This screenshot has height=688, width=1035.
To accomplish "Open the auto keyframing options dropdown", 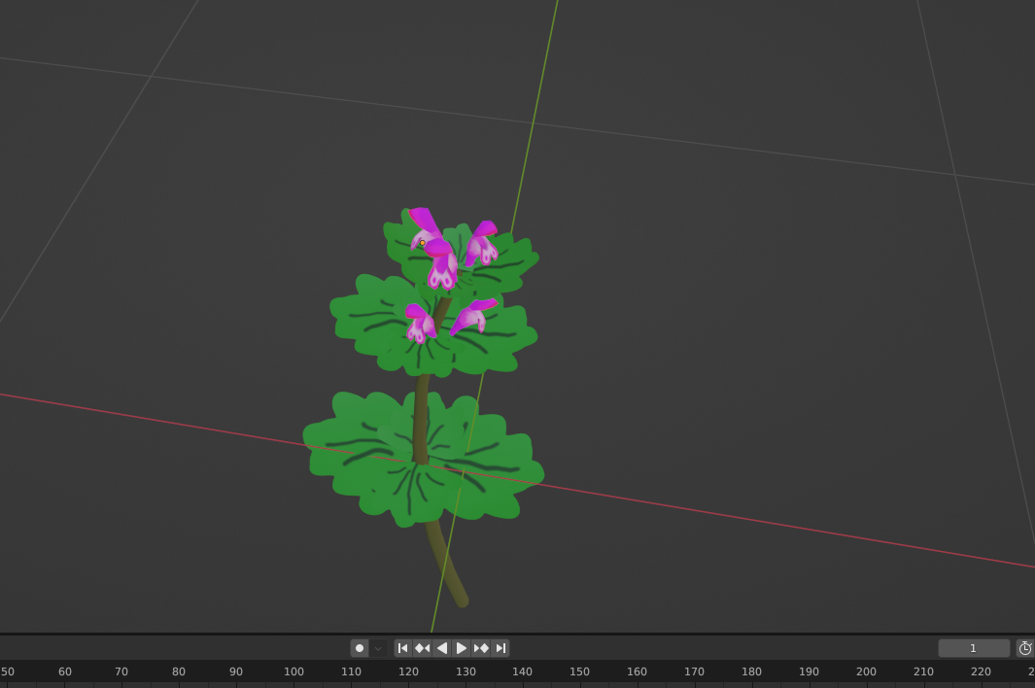I will click(378, 648).
